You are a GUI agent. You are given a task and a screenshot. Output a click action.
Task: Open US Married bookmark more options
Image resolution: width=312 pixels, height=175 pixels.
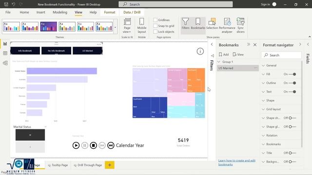pos(255,68)
